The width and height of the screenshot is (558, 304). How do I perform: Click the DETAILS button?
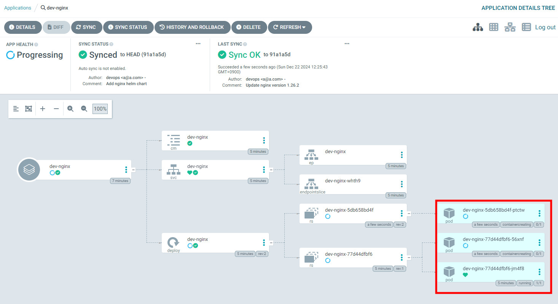coord(23,27)
